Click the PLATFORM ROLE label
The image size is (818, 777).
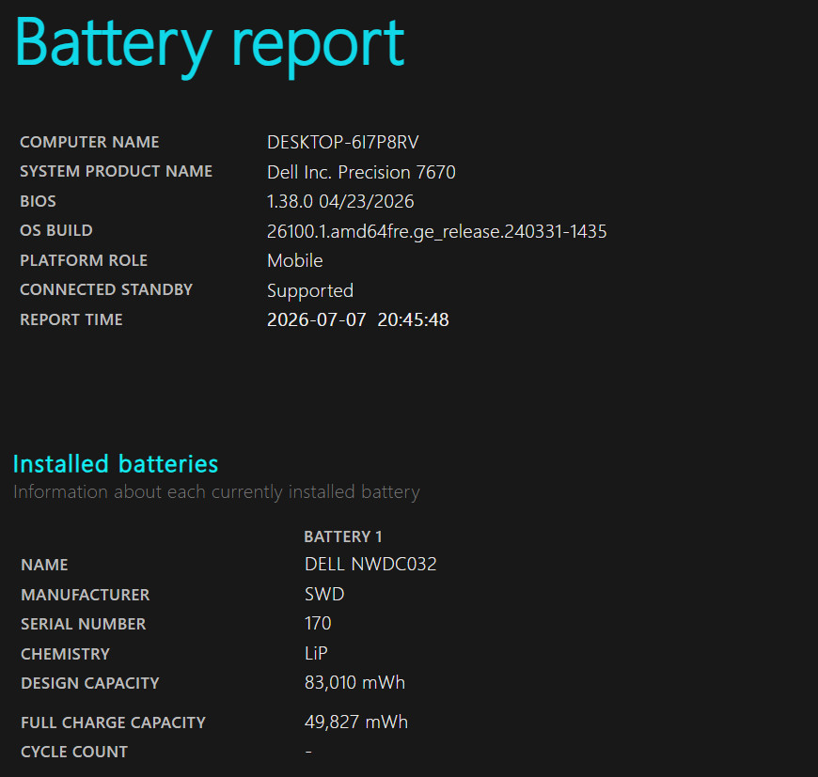coord(84,260)
